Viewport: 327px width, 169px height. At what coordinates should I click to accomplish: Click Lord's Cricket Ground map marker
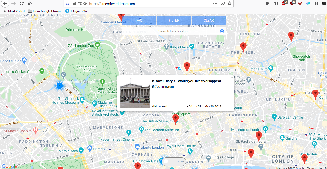pyautogui.click(x=42, y=71)
